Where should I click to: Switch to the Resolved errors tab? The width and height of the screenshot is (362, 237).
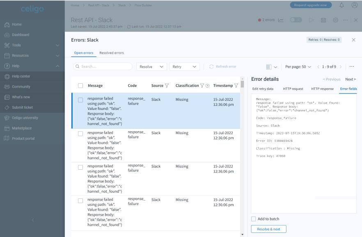[x=111, y=53]
